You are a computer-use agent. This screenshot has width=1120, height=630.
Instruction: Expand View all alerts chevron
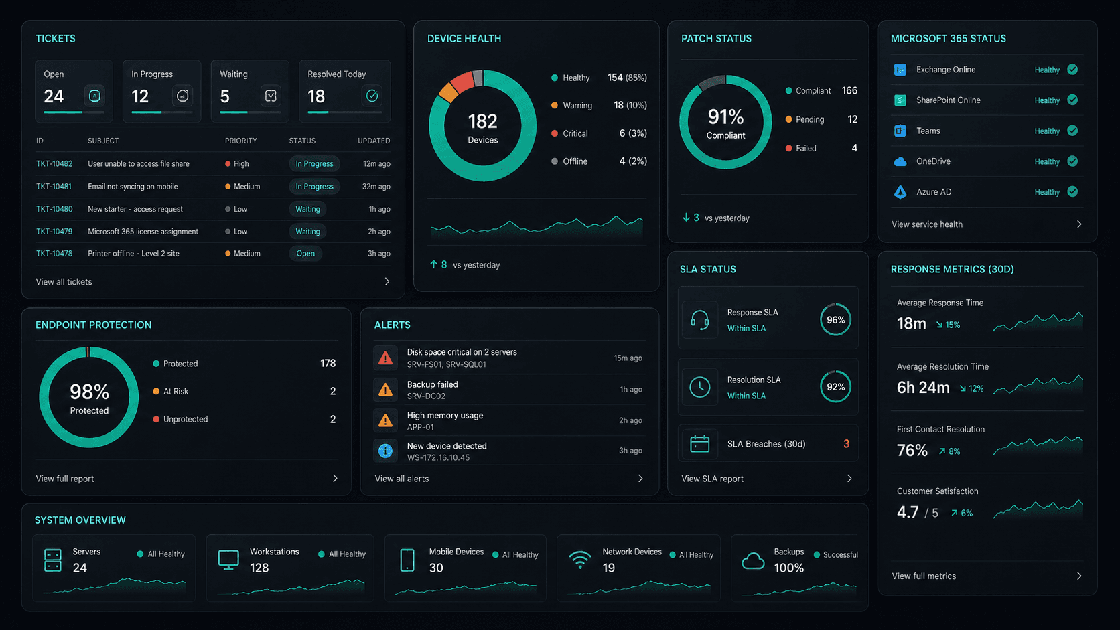(x=640, y=479)
